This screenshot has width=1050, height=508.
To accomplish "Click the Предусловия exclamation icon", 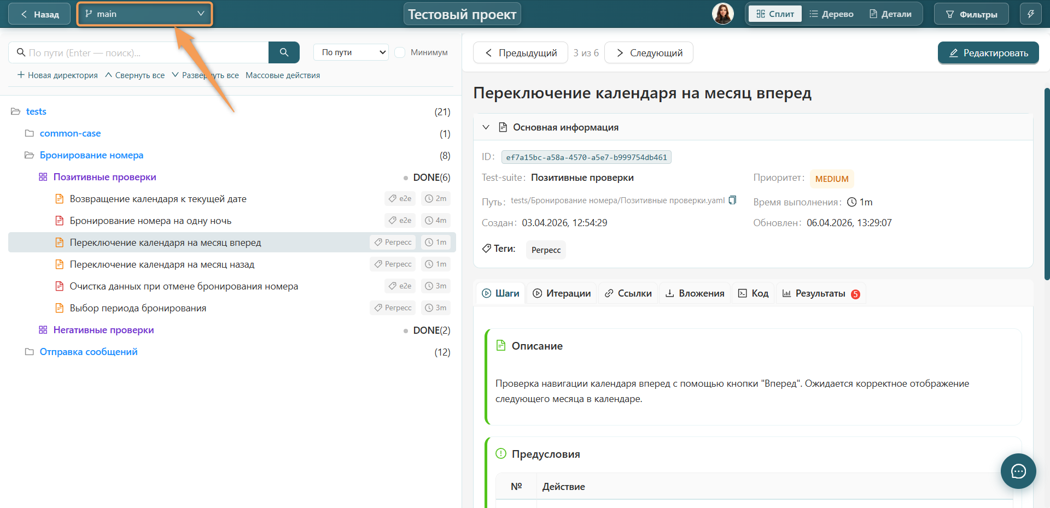I will [500, 453].
